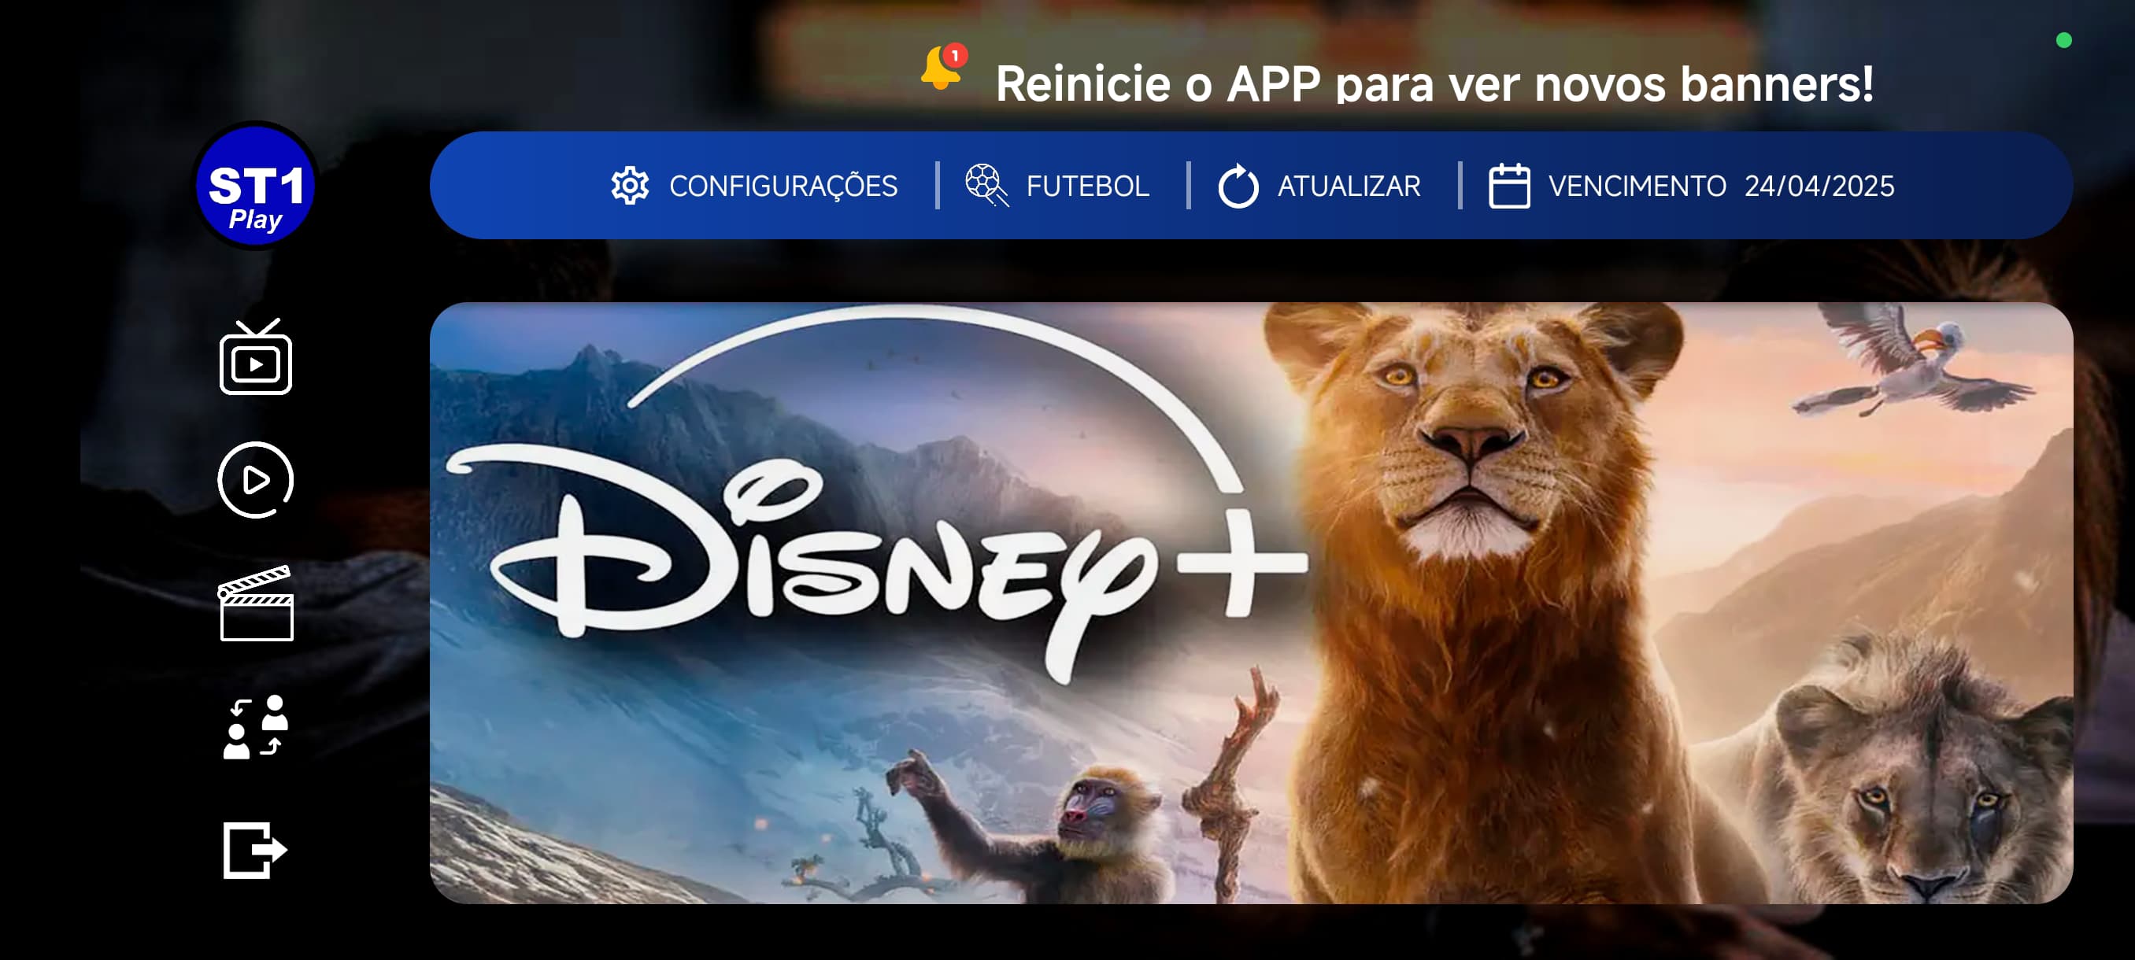Open the notification bell with badge
This screenshot has width=2135, height=960.
tap(944, 66)
